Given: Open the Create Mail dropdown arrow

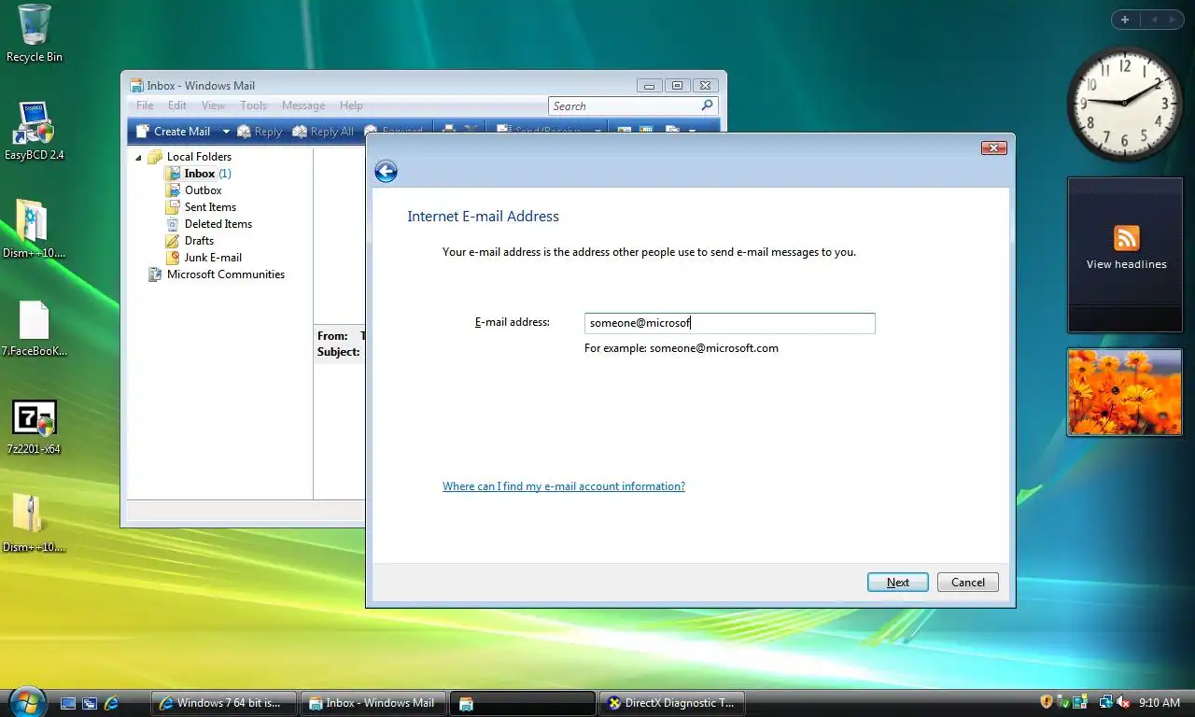Looking at the screenshot, I should (x=225, y=132).
